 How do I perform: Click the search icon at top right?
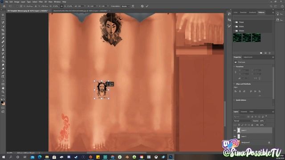pyautogui.click(x=271, y=6)
